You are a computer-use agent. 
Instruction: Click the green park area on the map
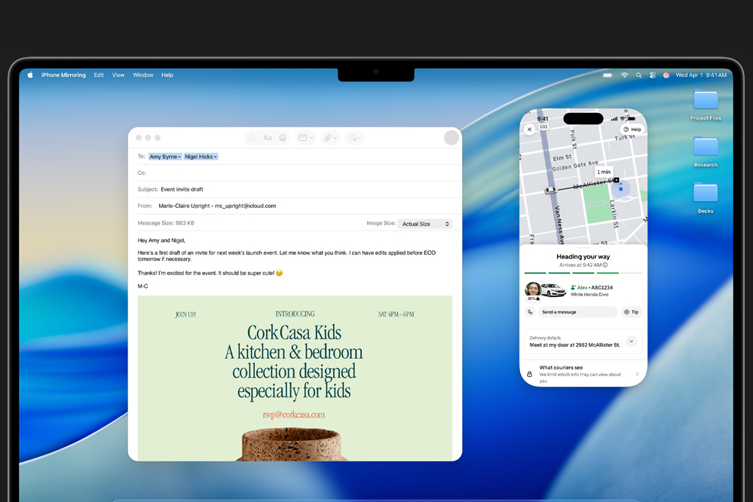coord(597,204)
